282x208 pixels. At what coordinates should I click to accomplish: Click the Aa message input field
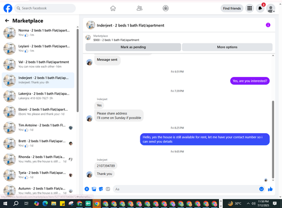(x=185, y=189)
